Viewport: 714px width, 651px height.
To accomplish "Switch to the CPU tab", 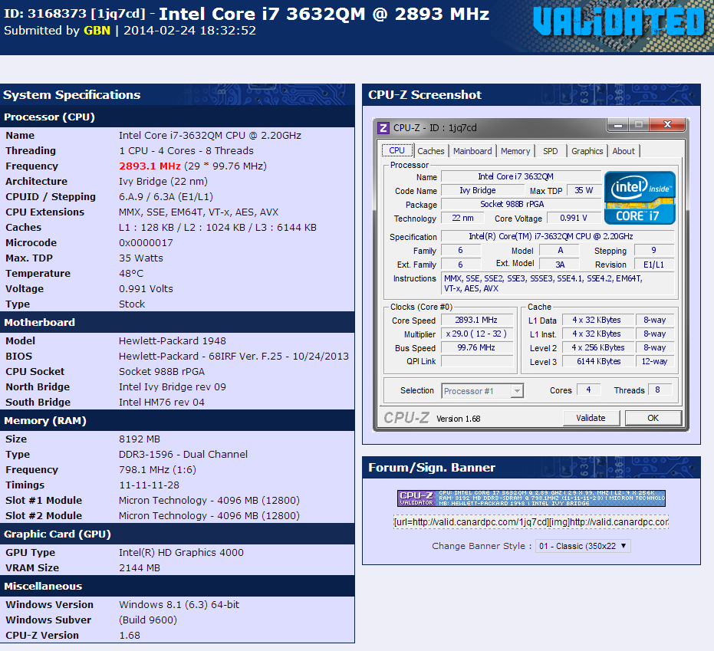I will (396, 151).
